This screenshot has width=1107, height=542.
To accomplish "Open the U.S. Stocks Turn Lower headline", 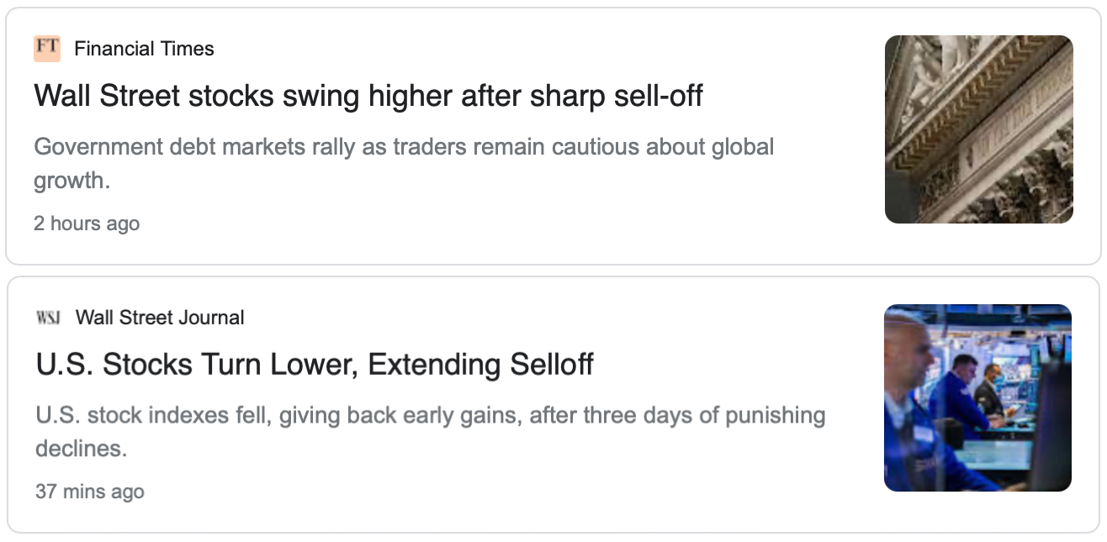I will 315,365.
